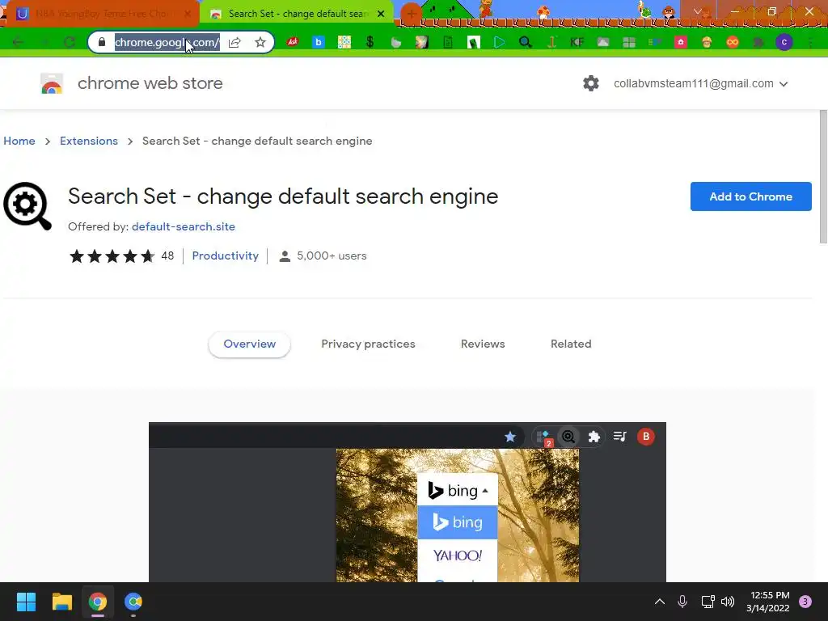Close the NBA YoungBoy Theme tab

click(188, 14)
